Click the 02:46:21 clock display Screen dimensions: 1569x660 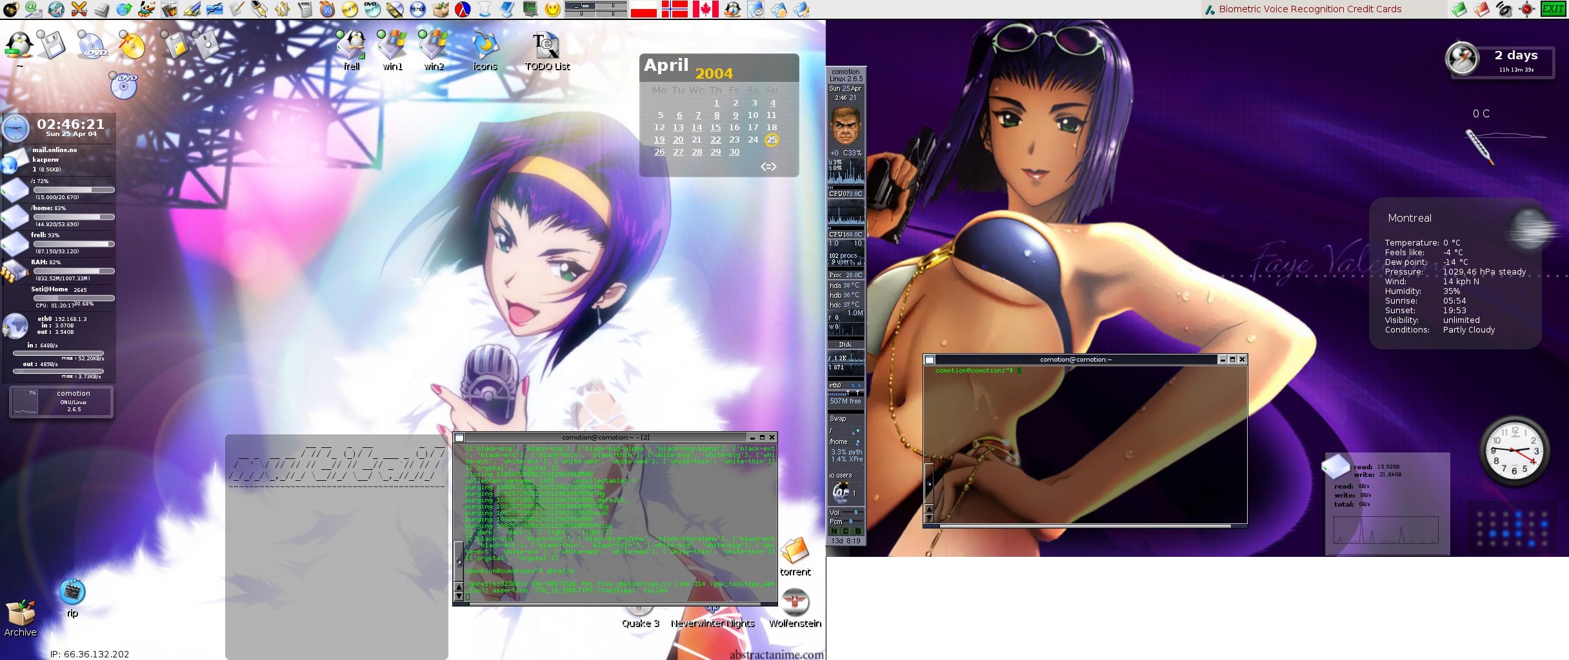(70, 124)
